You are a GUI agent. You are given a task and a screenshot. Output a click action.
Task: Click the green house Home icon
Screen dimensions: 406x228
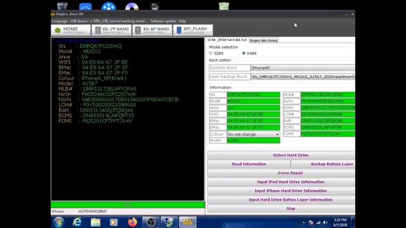[x=58, y=30]
